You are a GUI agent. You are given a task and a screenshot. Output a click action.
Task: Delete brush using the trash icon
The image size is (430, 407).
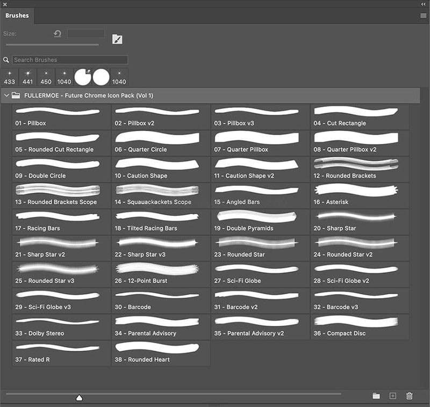point(410,396)
